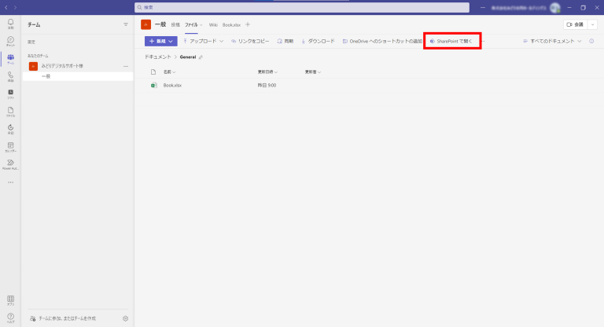Switch to the Wiki tab
This screenshot has width=604, height=327.
(213, 25)
